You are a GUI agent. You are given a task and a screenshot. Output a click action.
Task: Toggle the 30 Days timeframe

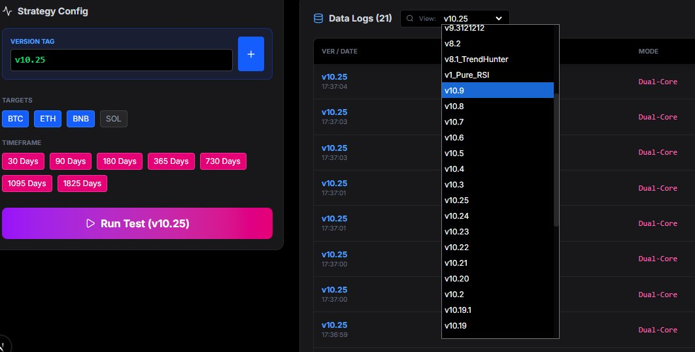pos(23,161)
